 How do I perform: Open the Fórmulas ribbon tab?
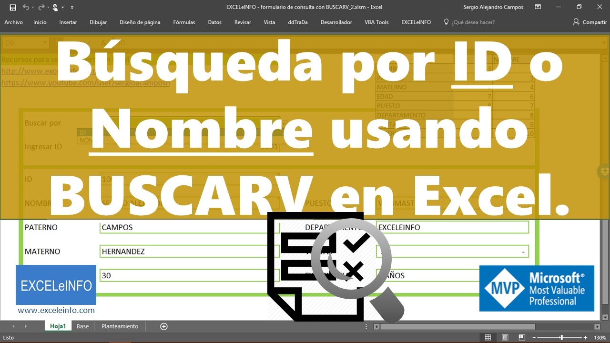tap(184, 22)
